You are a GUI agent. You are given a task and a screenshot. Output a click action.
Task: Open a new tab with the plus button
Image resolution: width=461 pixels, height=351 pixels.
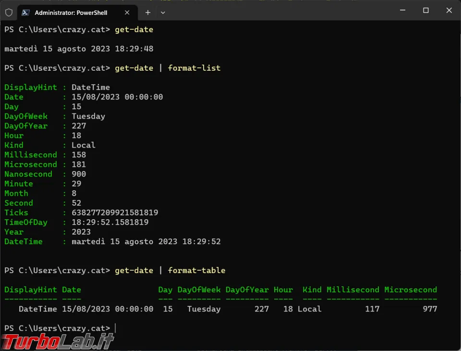tap(148, 13)
